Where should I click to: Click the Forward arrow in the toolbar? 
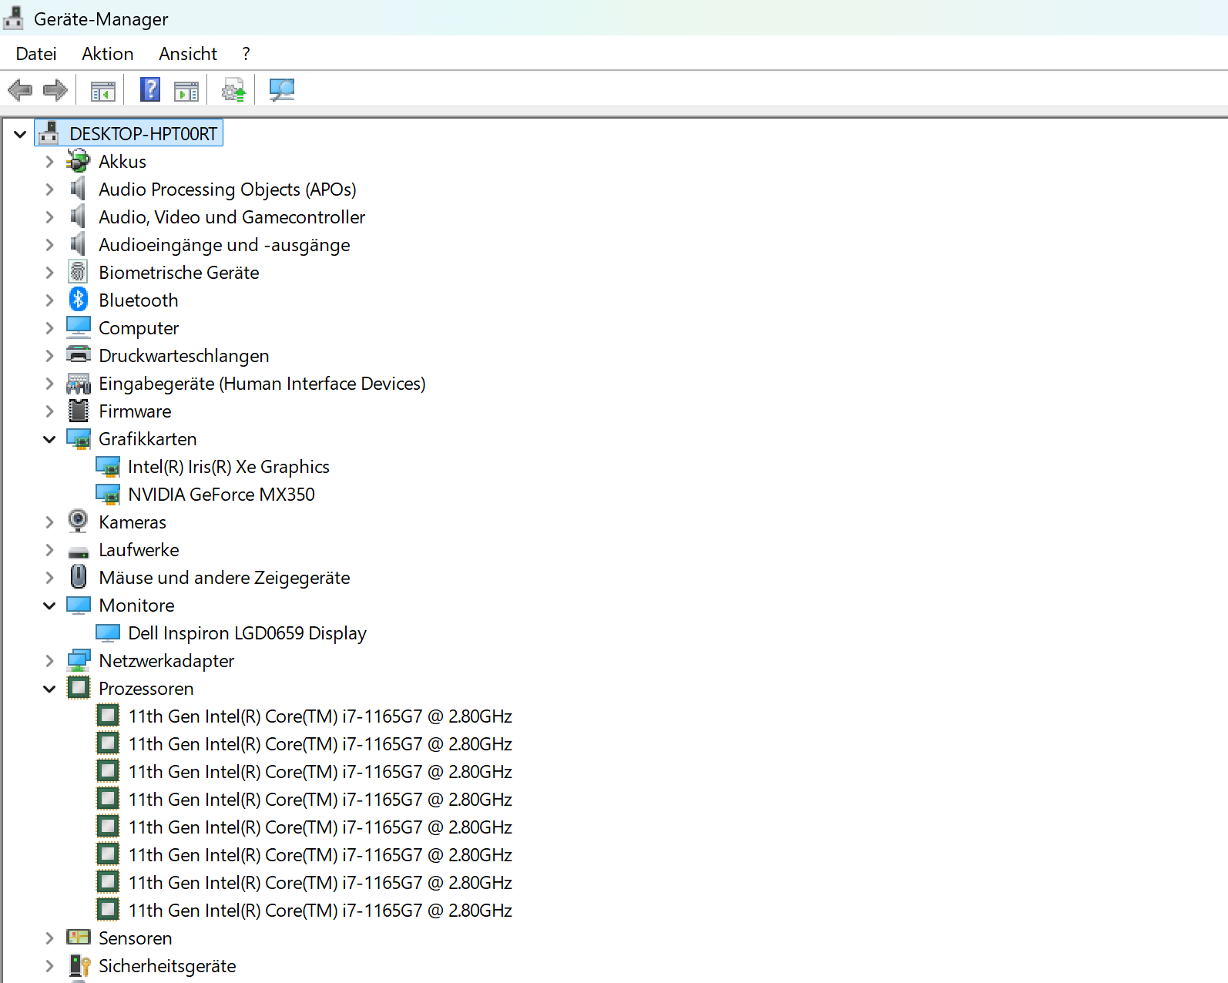coord(55,90)
